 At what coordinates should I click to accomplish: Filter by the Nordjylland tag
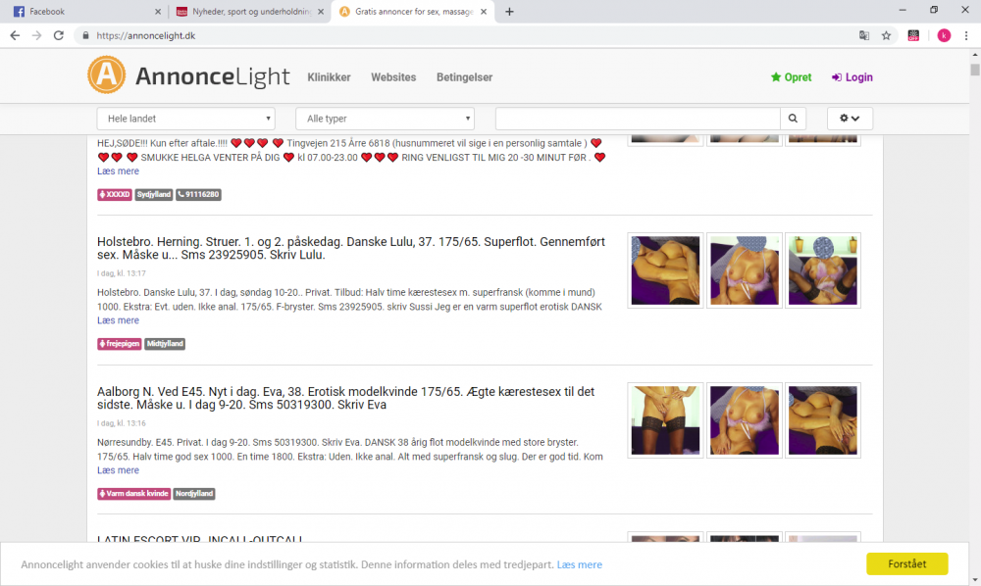click(x=194, y=494)
